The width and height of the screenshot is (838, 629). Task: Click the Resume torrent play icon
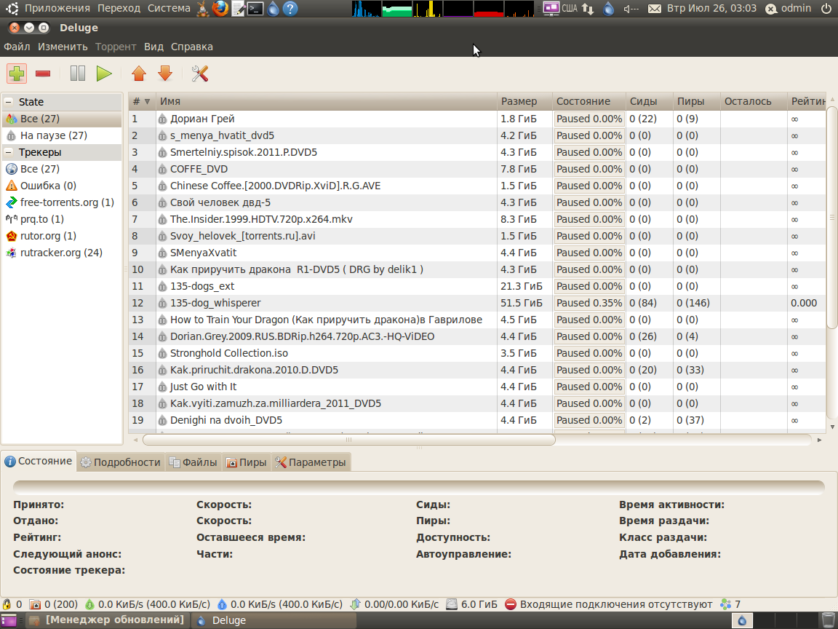(104, 74)
